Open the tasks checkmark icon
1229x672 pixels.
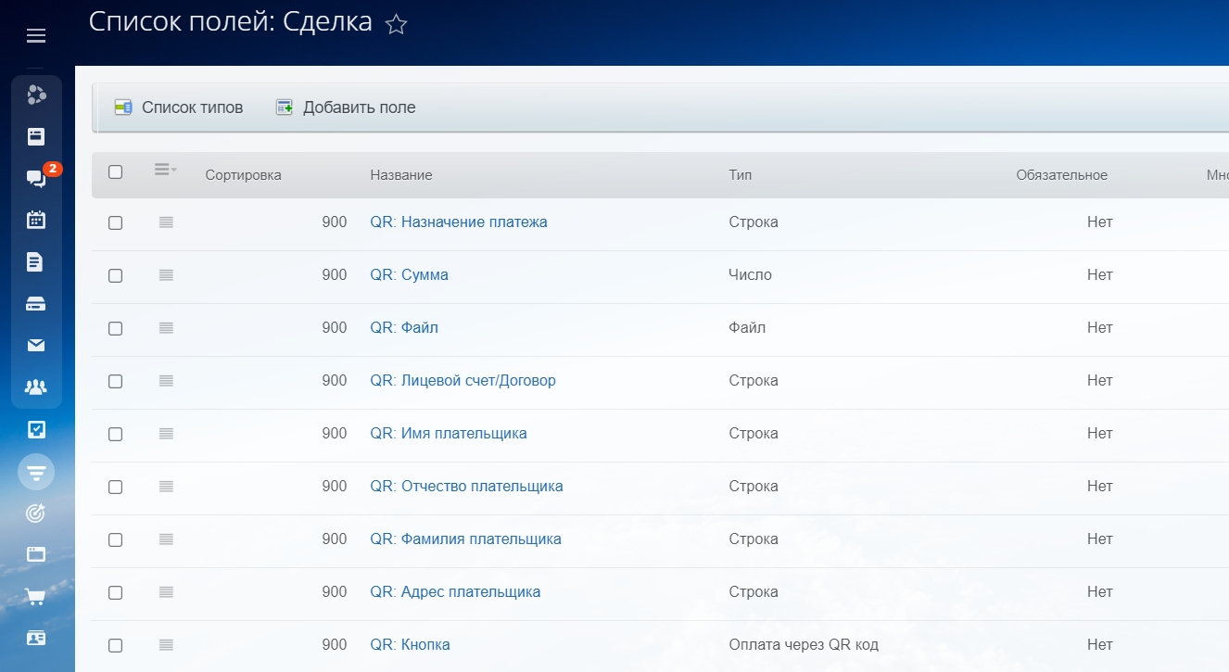[36, 429]
